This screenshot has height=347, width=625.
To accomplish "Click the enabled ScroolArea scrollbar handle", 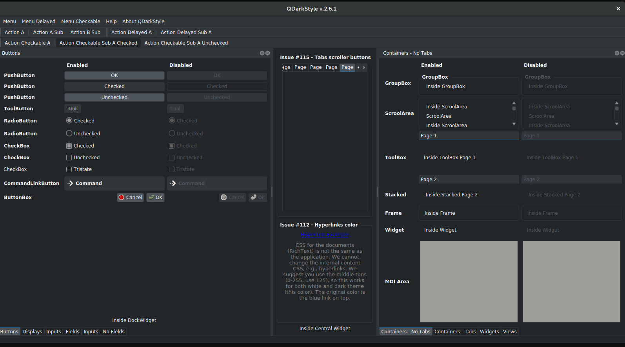I will click(514, 109).
